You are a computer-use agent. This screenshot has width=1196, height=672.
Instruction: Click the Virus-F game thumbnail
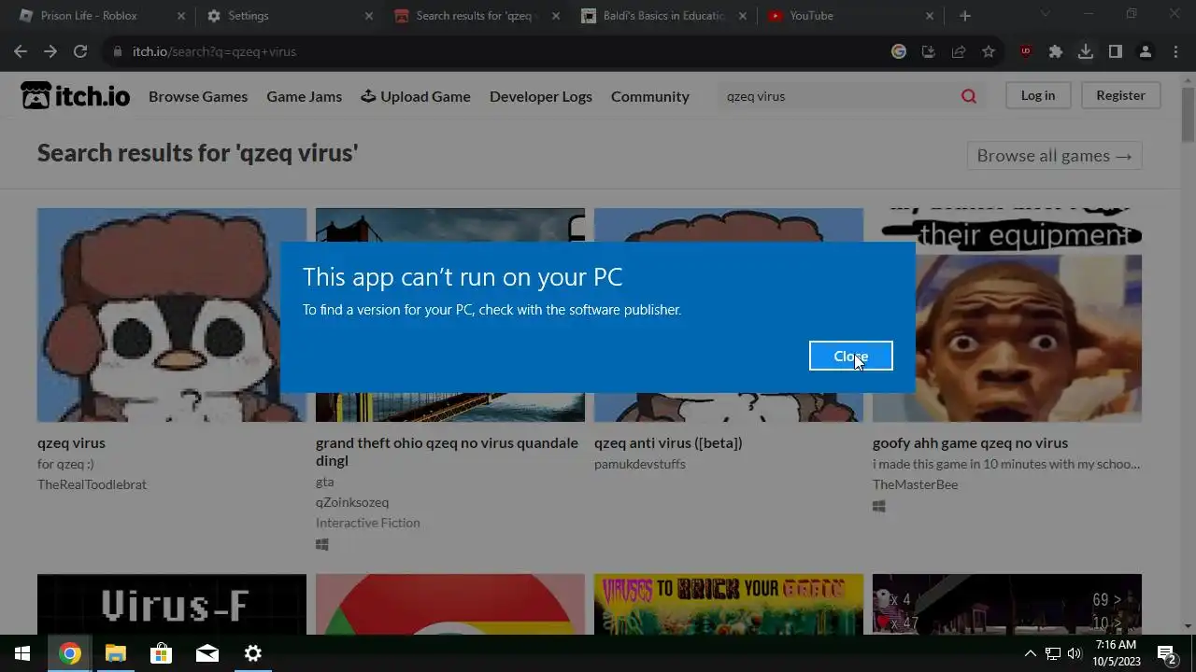click(172, 604)
